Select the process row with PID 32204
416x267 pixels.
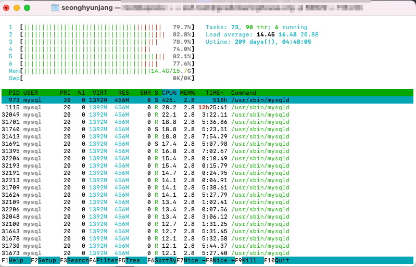pyautogui.click(x=207, y=158)
